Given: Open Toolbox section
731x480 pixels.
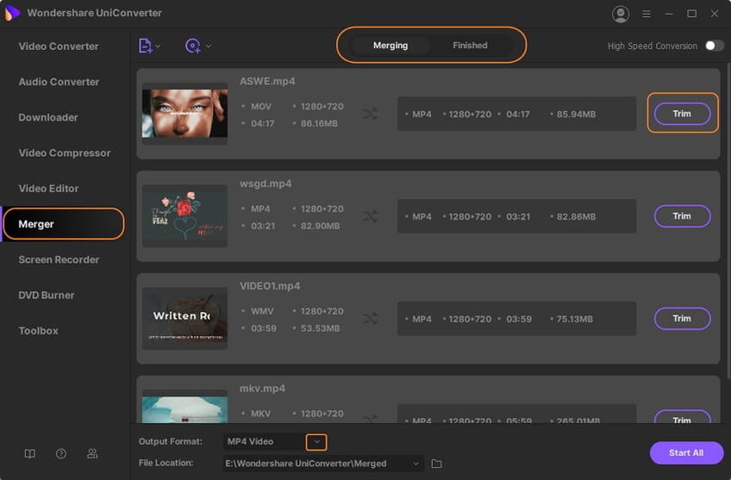Looking at the screenshot, I should click(x=38, y=330).
